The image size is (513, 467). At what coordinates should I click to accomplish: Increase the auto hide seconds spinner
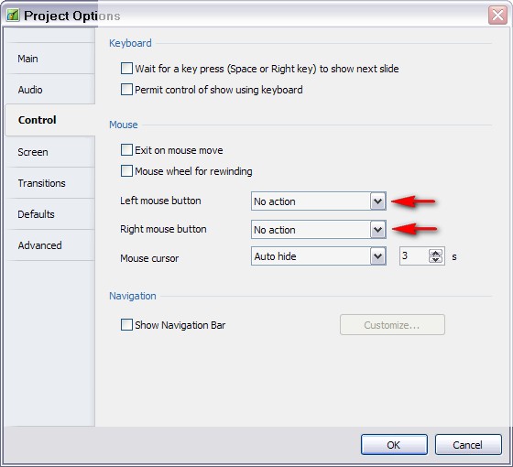(435, 253)
